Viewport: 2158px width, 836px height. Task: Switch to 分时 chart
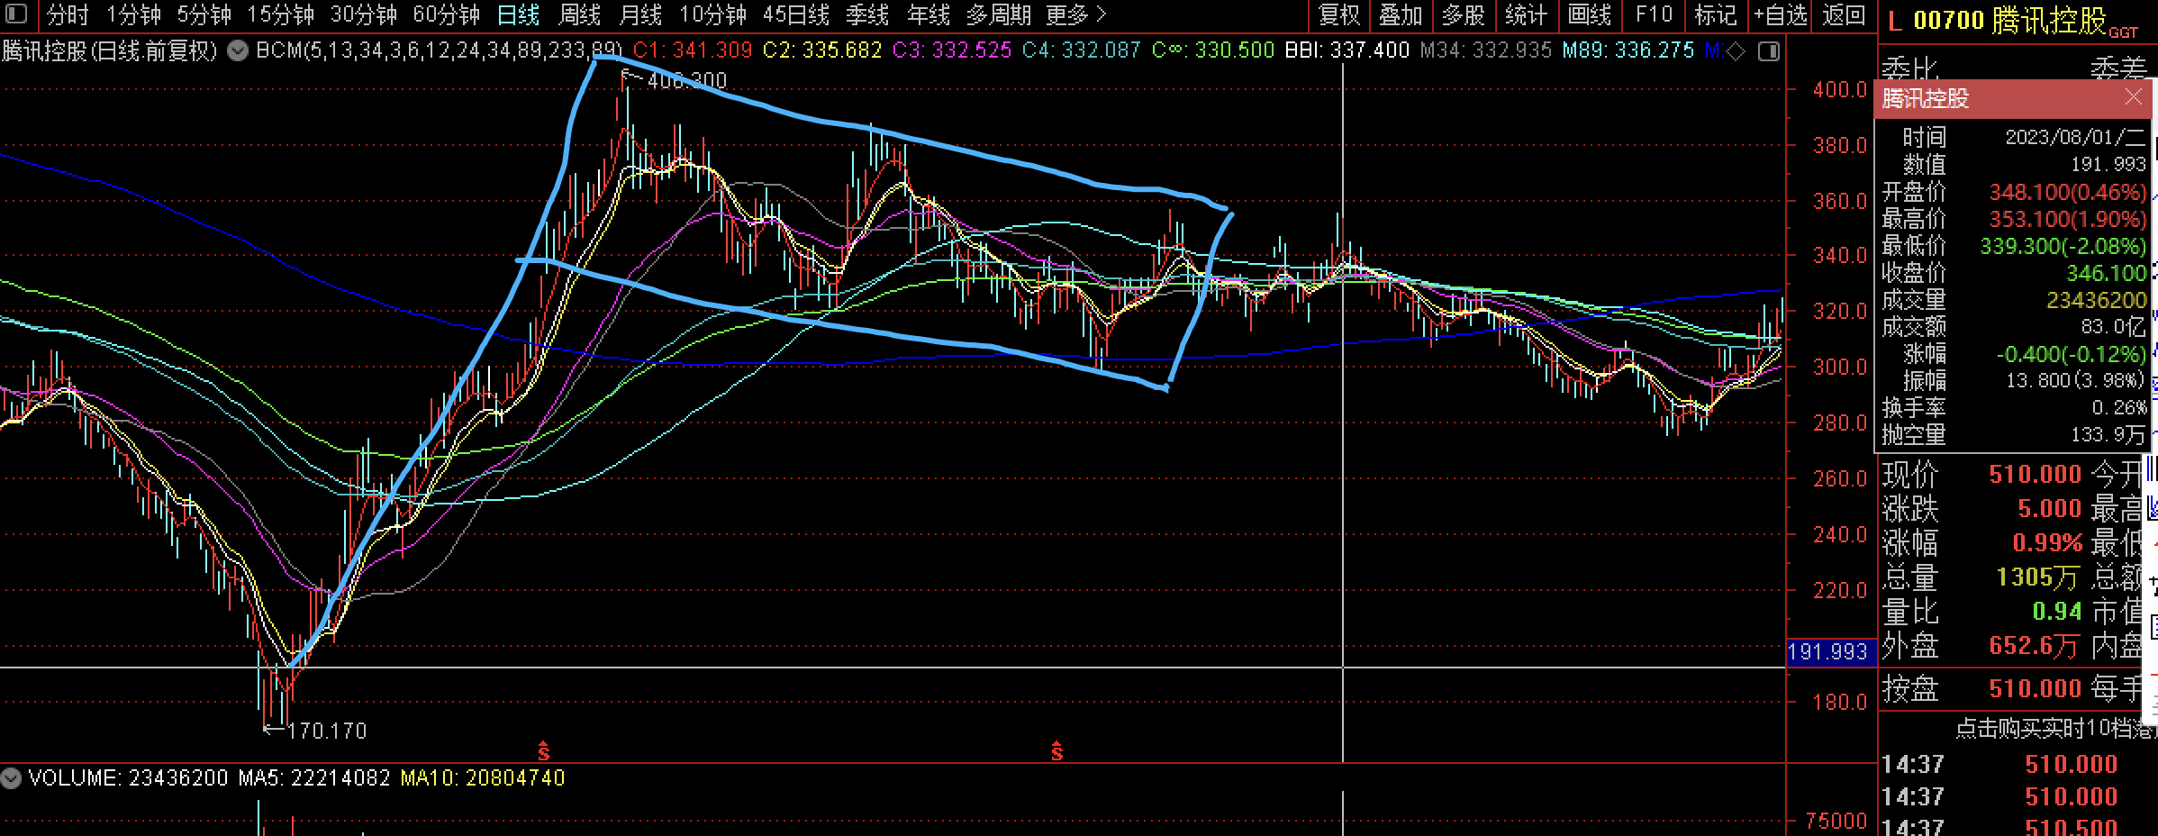68,14
